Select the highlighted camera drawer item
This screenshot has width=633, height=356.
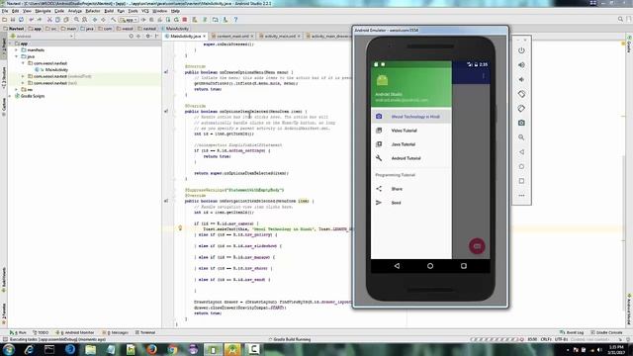(411, 117)
